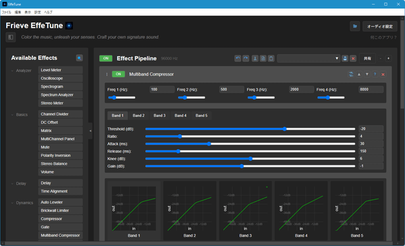The image size is (405, 246).
Task: Open the folder icon next to audio settings
Action: pos(355,26)
